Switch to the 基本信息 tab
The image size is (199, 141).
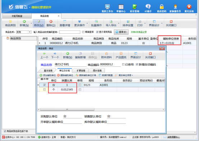pos(48,71)
